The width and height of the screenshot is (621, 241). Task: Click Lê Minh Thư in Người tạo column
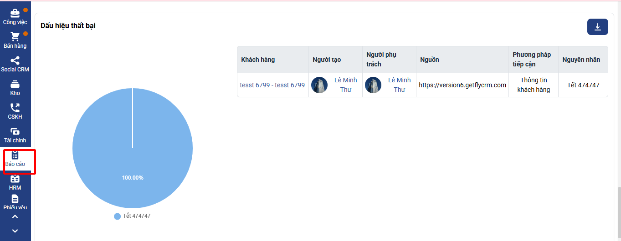coord(345,85)
